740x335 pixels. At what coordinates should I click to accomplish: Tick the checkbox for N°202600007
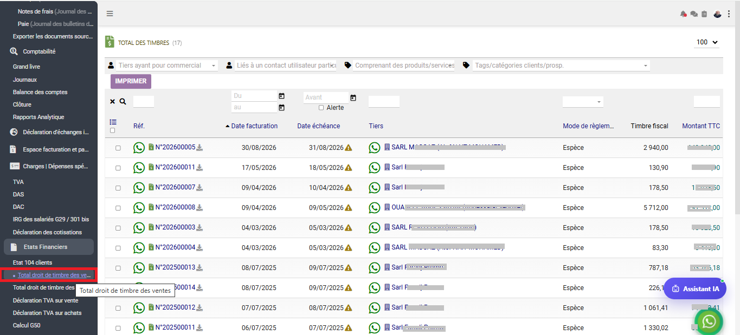118,188
